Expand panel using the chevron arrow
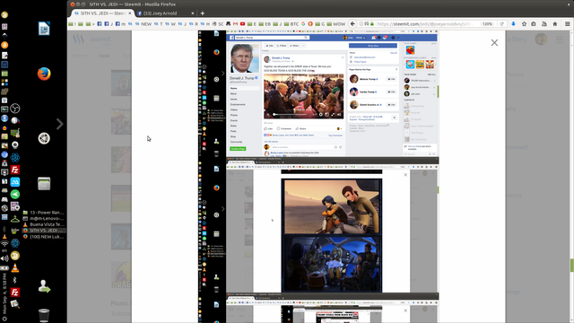The image size is (574, 323). tap(60, 124)
